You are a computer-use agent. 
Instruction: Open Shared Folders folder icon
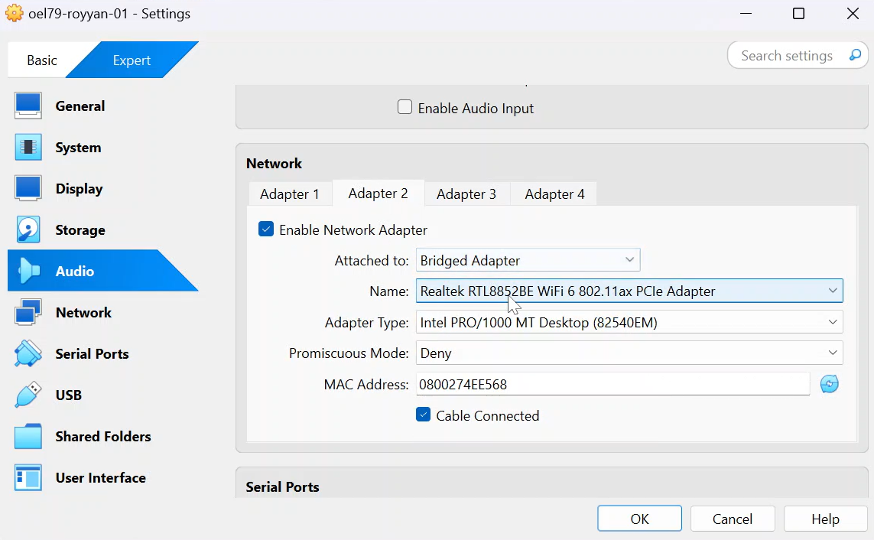tap(28, 437)
